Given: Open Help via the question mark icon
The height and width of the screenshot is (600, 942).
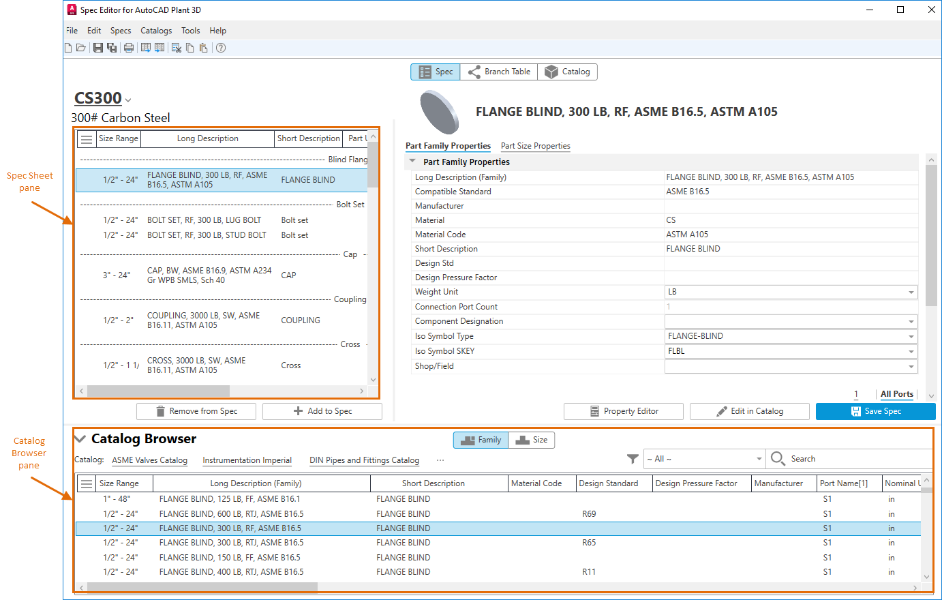Looking at the screenshot, I should point(221,48).
